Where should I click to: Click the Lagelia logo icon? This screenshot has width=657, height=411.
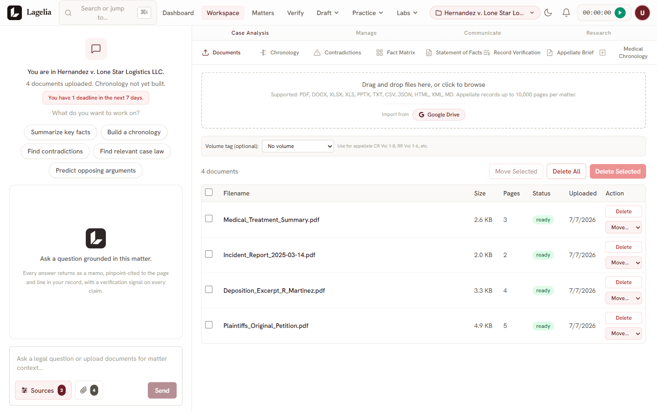[x=15, y=13]
